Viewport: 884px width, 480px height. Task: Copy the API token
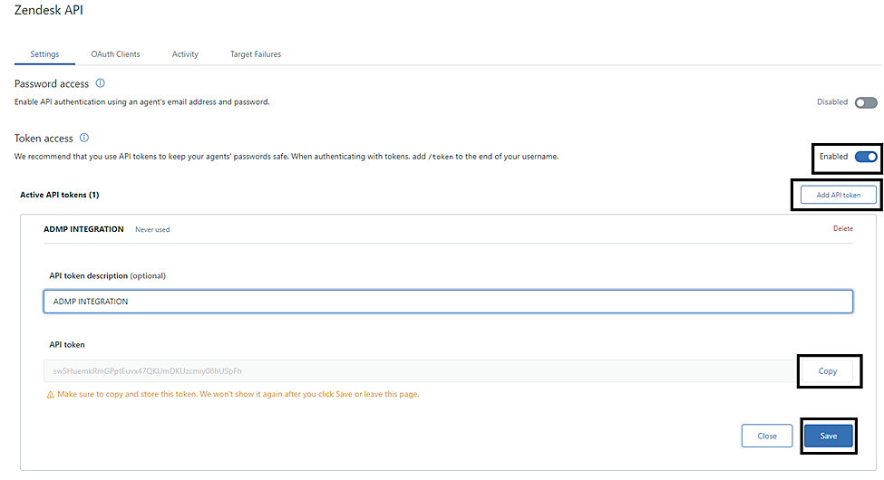(x=828, y=371)
